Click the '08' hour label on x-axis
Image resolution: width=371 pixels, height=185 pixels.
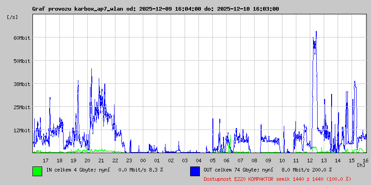click(x=254, y=160)
